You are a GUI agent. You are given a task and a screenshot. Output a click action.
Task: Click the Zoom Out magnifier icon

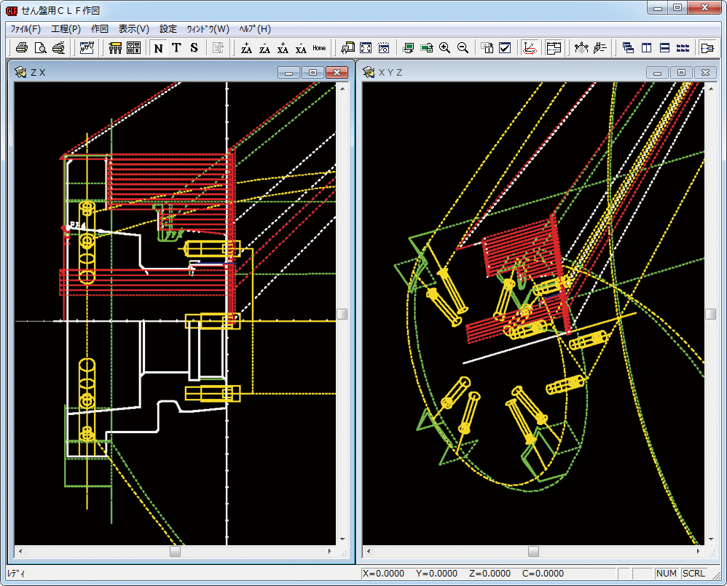pos(463,48)
